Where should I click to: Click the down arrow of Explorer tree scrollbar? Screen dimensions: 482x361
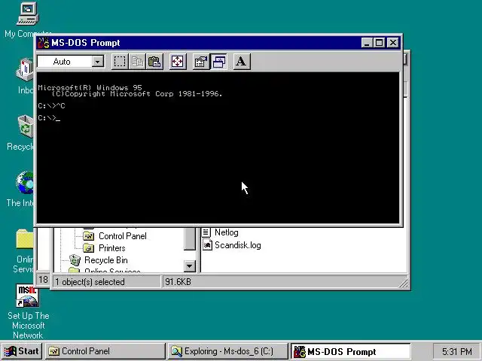click(x=189, y=266)
